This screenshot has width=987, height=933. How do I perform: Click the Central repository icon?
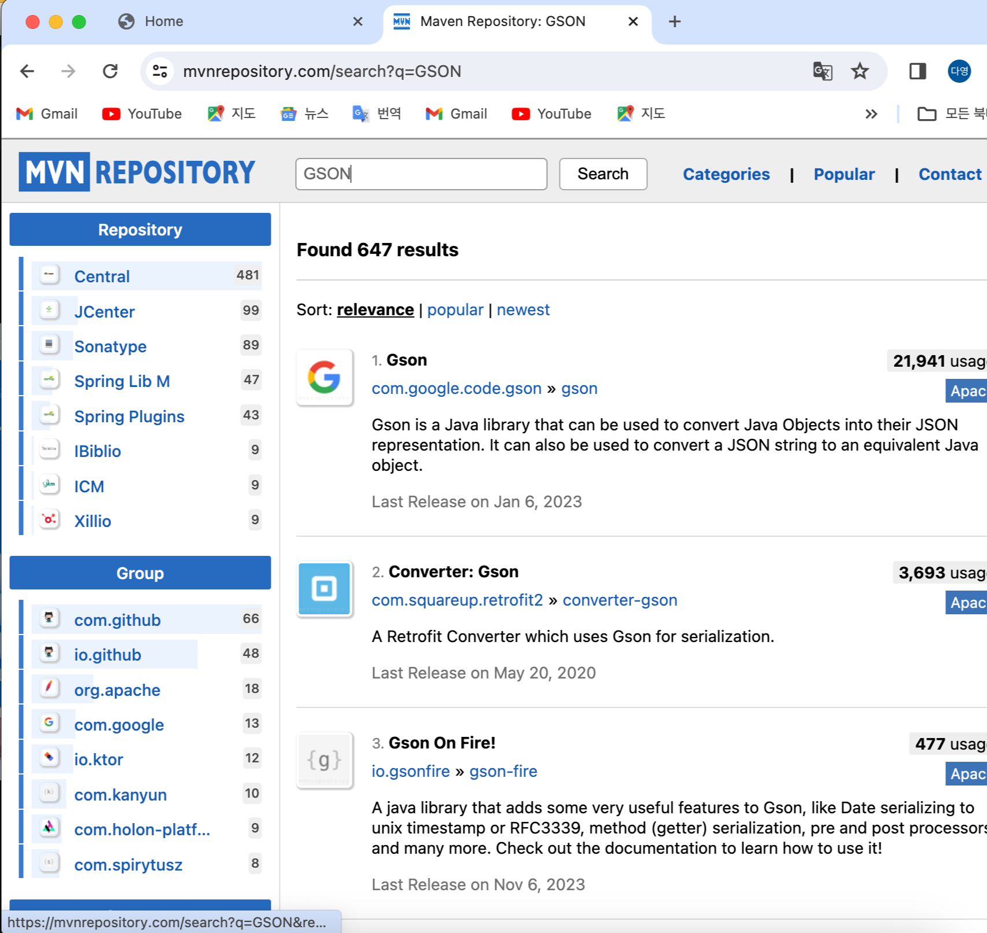(x=50, y=274)
